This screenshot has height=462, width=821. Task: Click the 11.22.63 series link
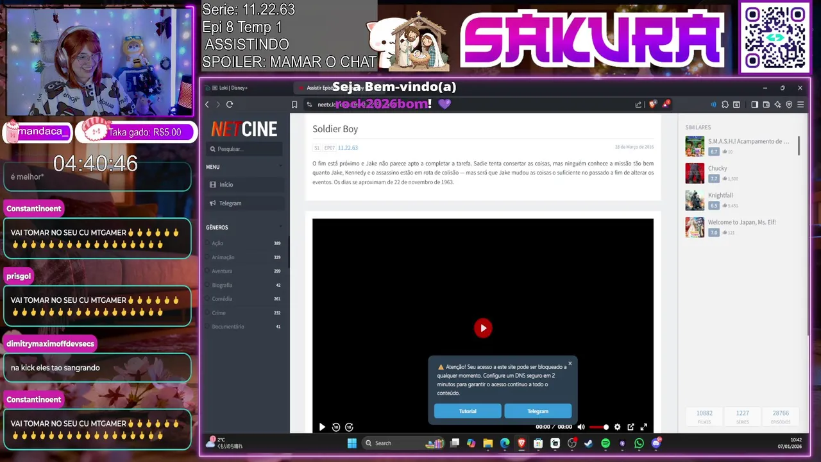(348, 148)
